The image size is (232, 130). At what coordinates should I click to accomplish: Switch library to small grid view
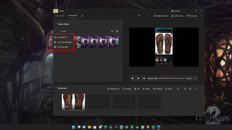pos(117,31)
